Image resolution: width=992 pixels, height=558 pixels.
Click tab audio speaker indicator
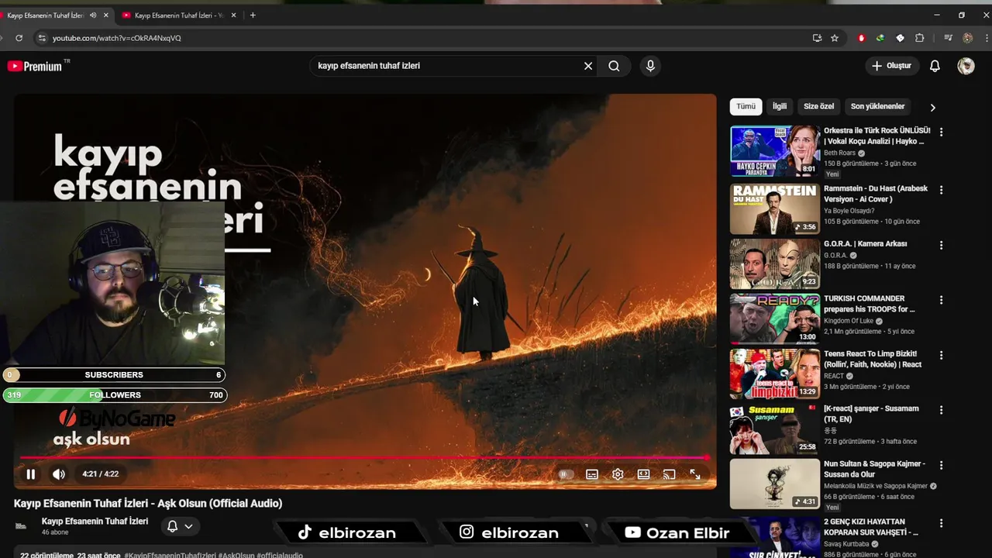tap(93, 15)
